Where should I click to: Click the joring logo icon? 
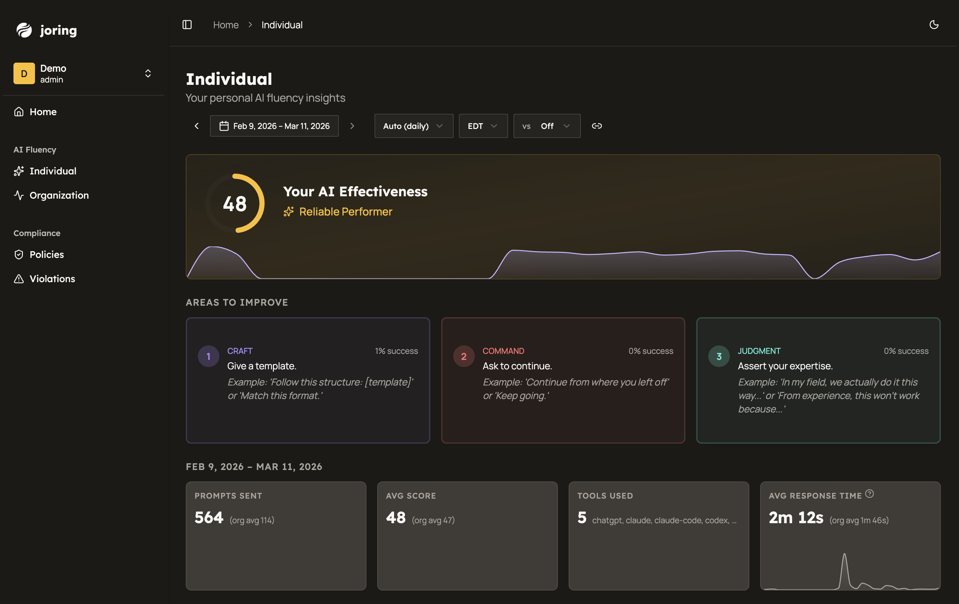coord(24,30)
